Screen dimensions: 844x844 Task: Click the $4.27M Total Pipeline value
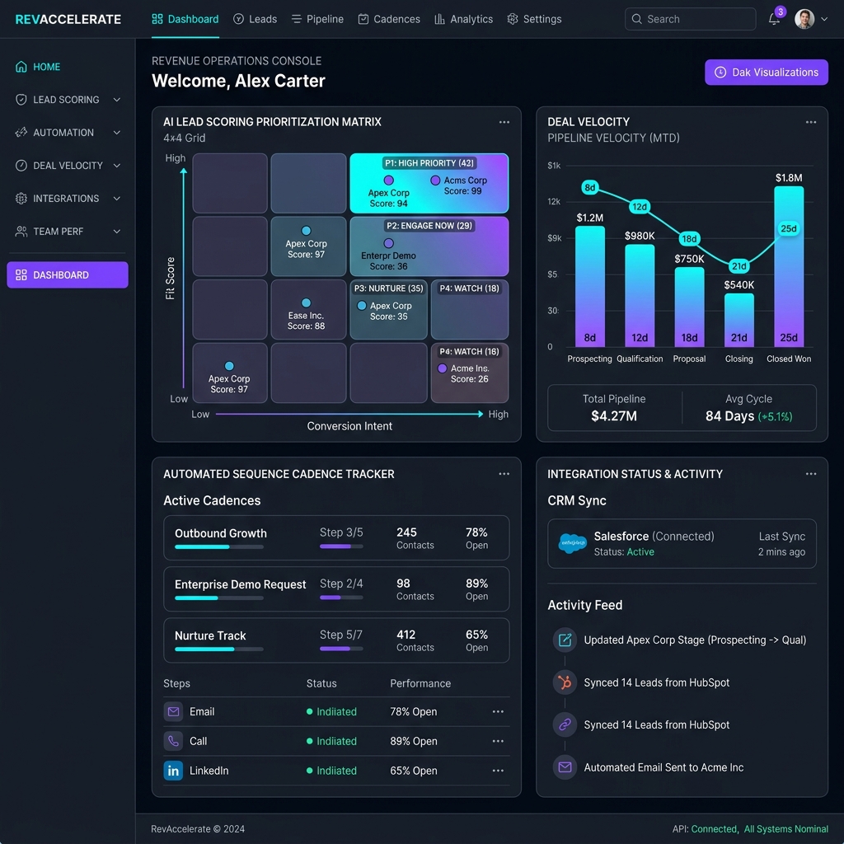click(x=614, y=416)
